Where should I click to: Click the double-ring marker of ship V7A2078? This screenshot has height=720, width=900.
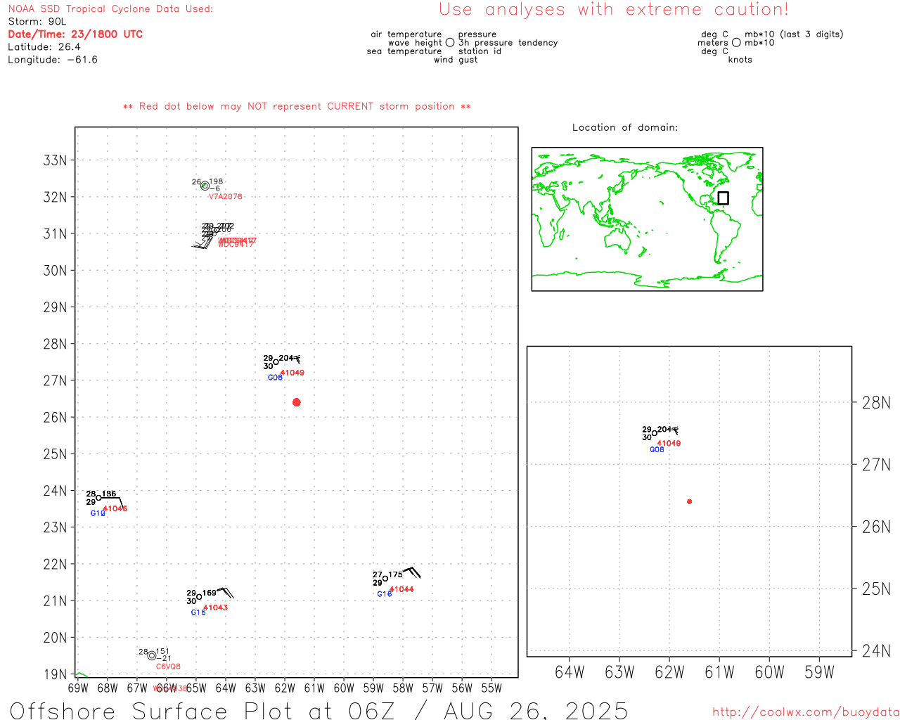click(205, 186)
